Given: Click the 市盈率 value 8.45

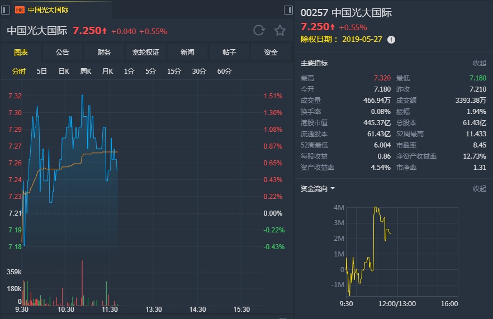Looking at the screenshot, I should [x=480, y=145].
